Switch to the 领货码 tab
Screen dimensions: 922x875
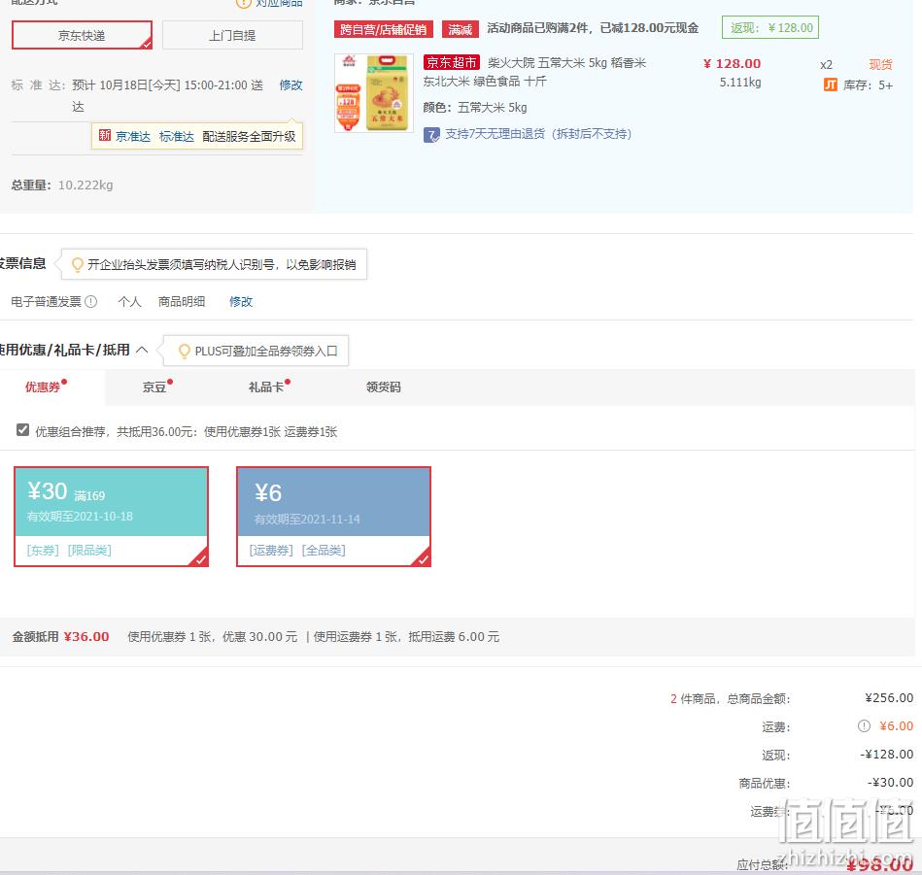384,387
